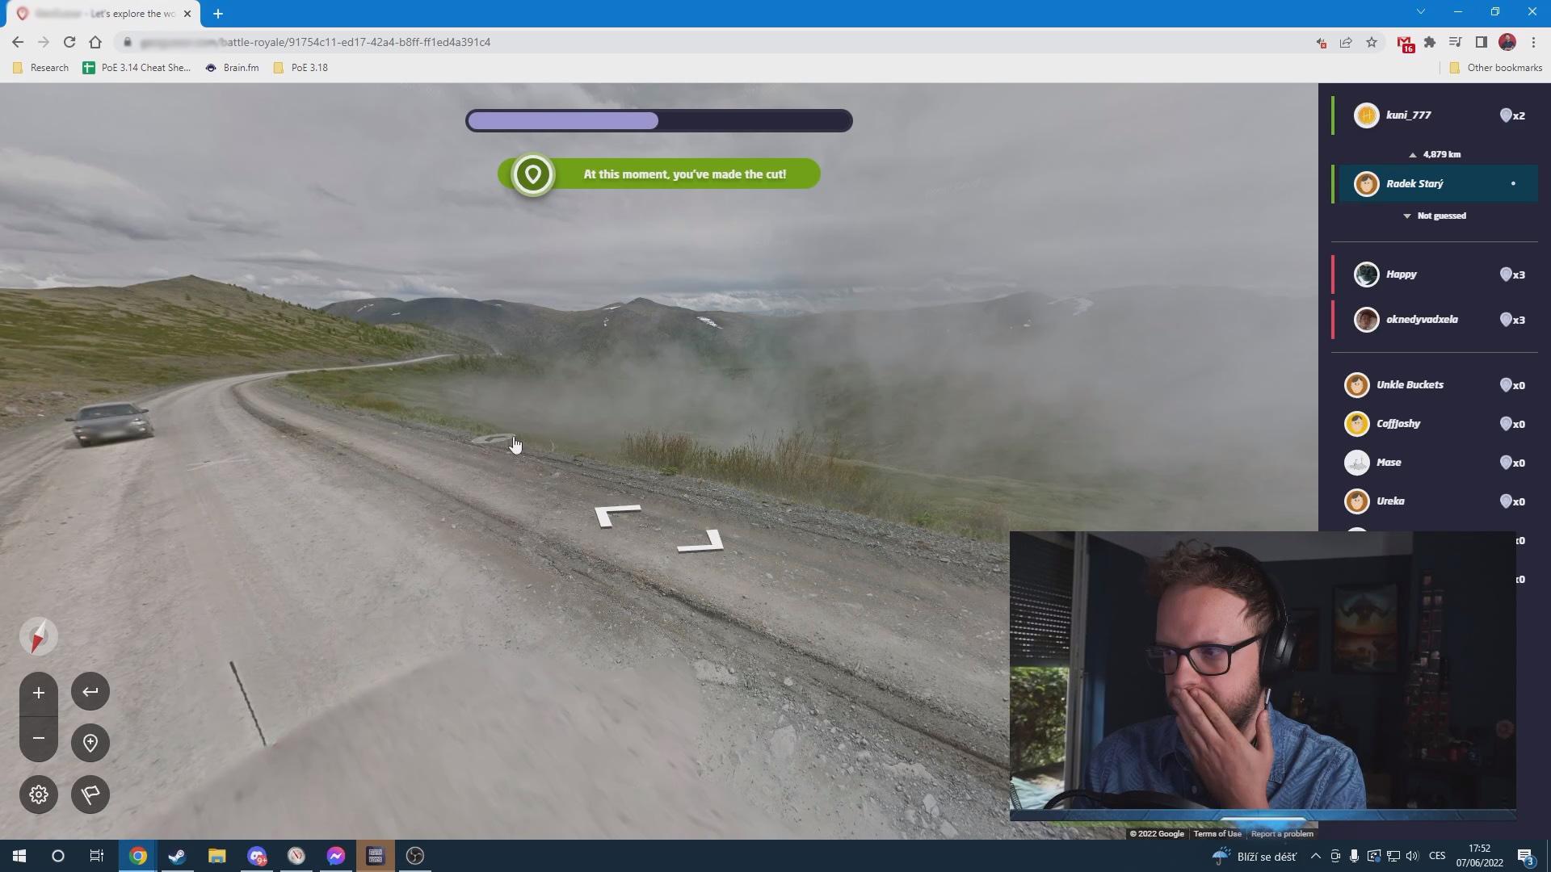1551x872 pixels.
Task: Open the PoE 3.18 bookmark folder
Action: coord(301,68)
